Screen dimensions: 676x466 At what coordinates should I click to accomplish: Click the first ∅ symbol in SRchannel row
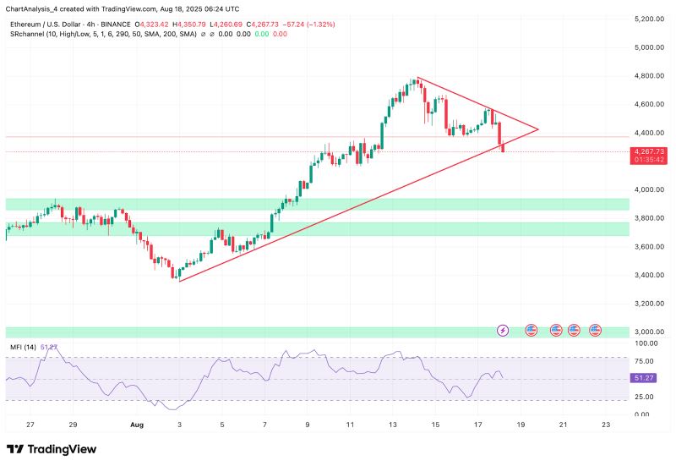coord(204,33)
